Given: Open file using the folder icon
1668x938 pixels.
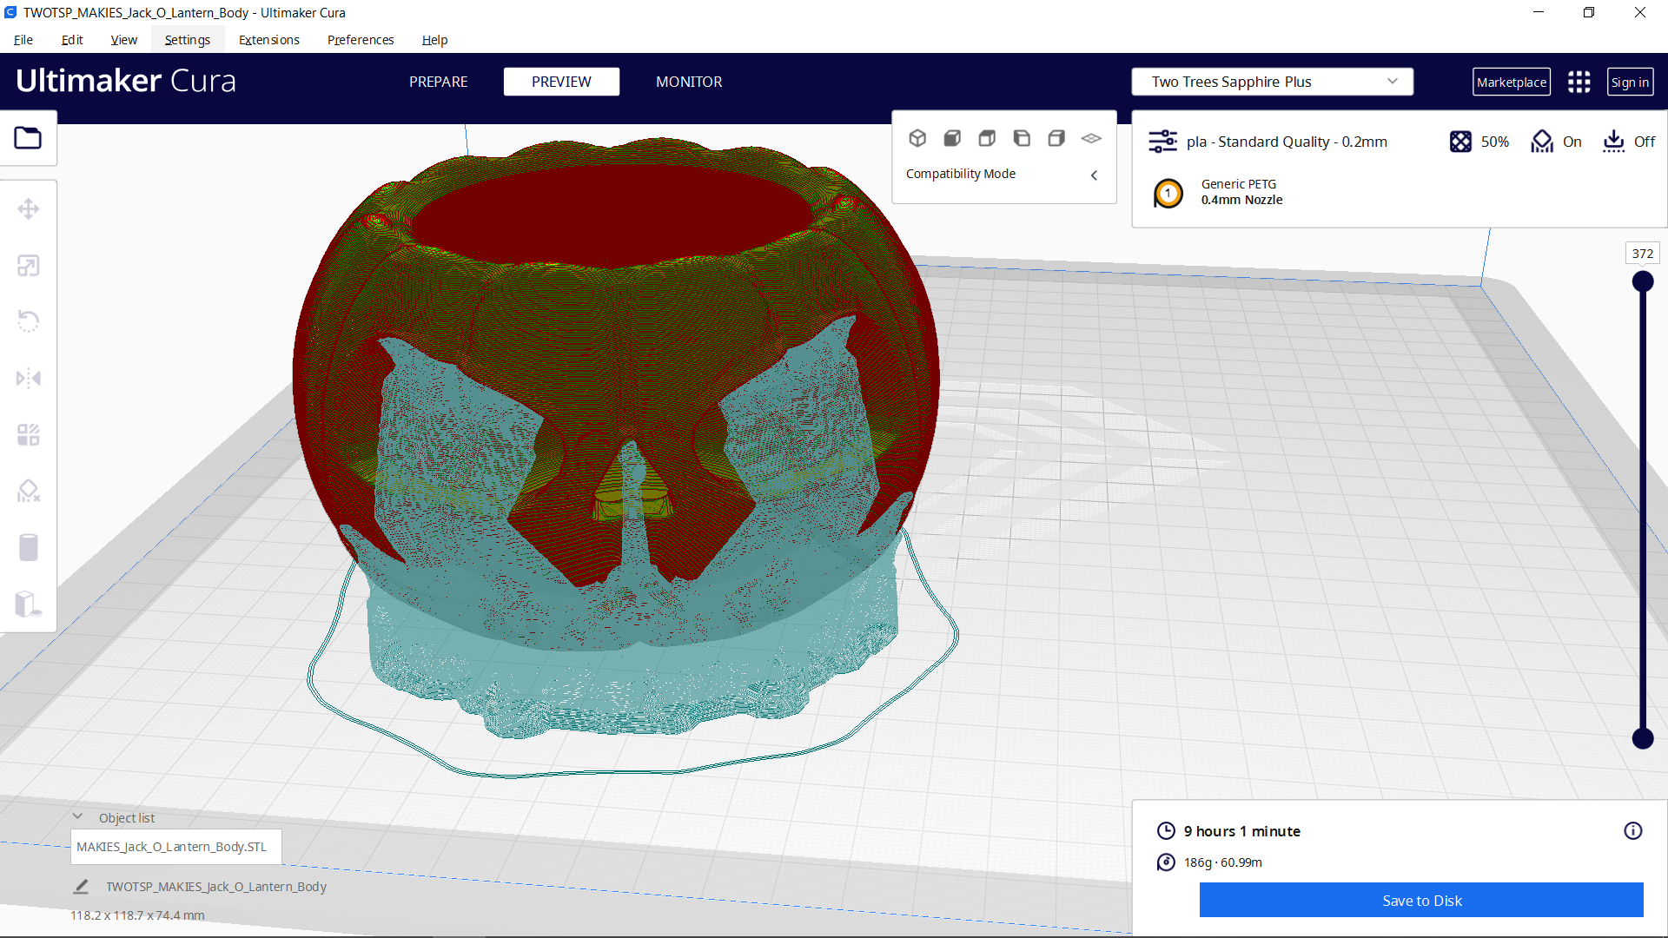Looking at the screenshot, I should [28, 138].
